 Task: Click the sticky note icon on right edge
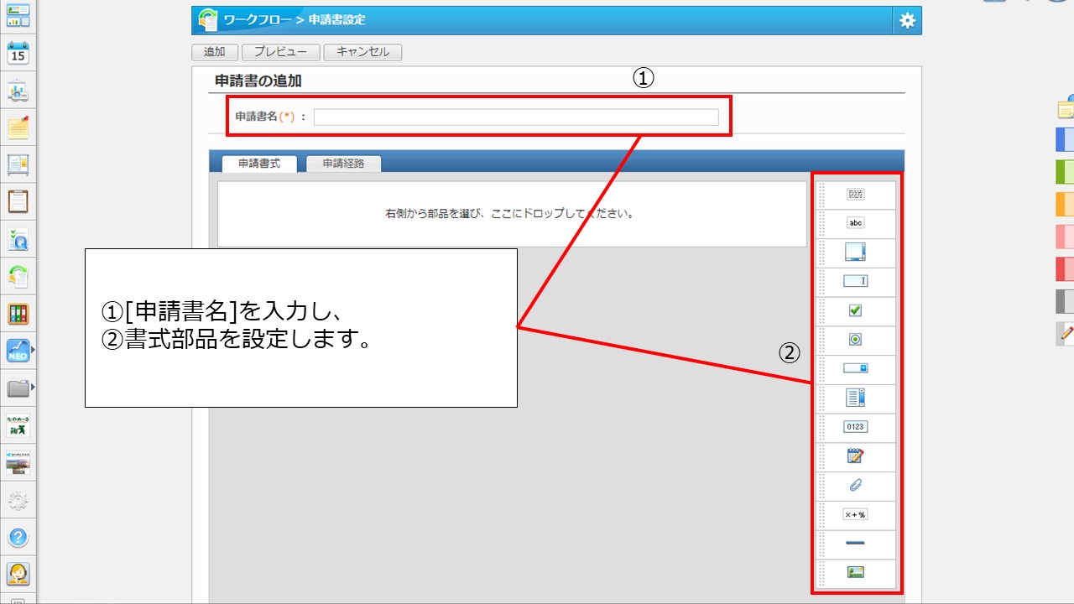tap(1066, 107)
